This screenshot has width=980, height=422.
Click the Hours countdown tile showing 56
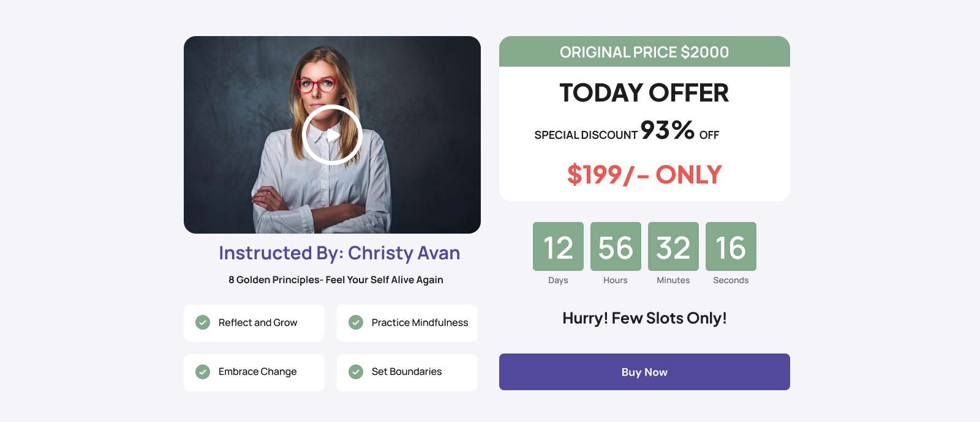tap(616, 246)
